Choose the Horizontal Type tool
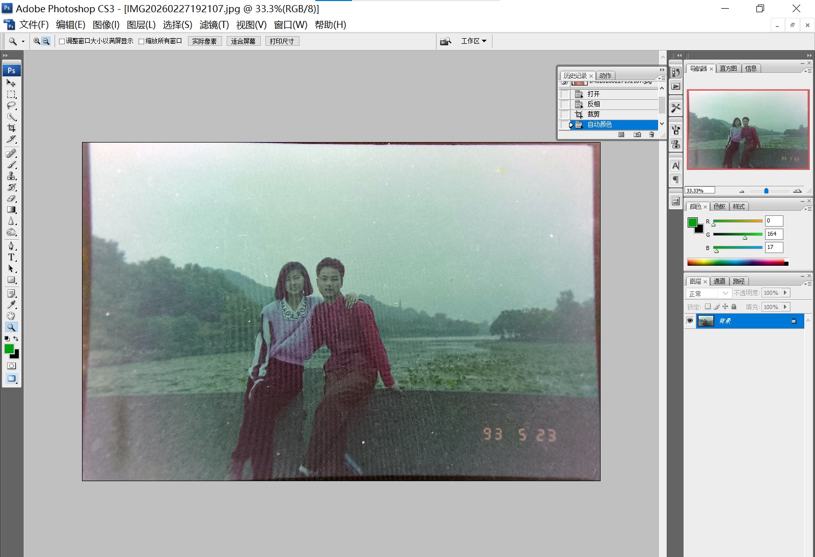Viewport: 815px width, 557px height. (11, 257)
